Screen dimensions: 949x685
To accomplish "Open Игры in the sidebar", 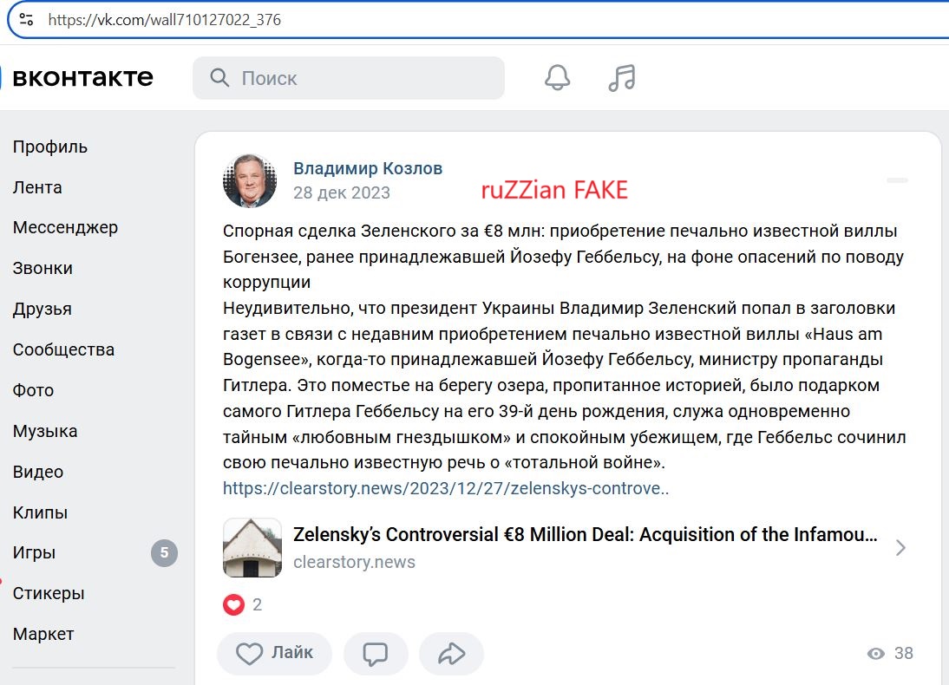I will pyautogui.click(x=35, y=552).
